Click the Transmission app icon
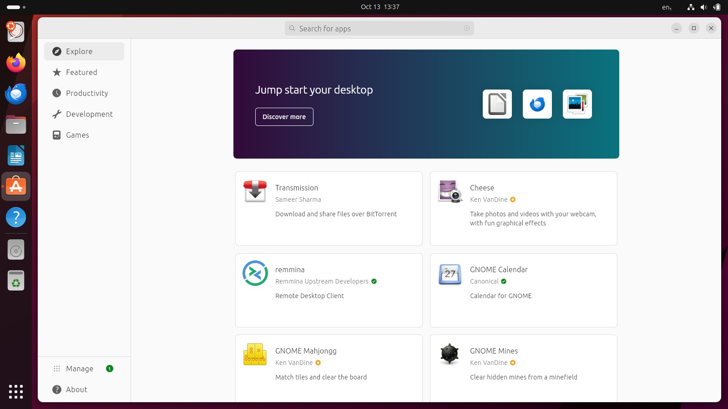 [x=255, y=191]
